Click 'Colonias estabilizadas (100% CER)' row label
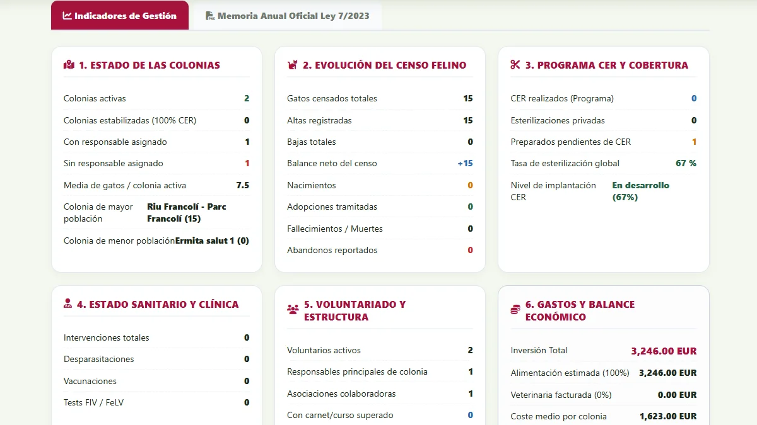This screenshot has height=425, width=757. (x=130, y=120)
